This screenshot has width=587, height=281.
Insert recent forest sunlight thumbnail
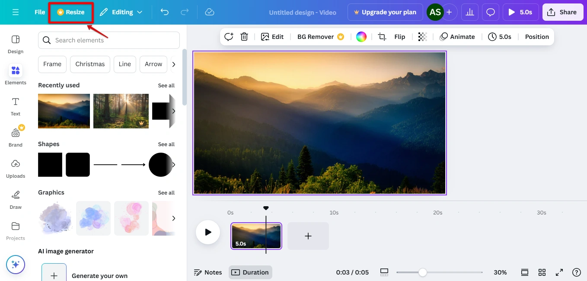pyautogui.click(x=121, y=111)
